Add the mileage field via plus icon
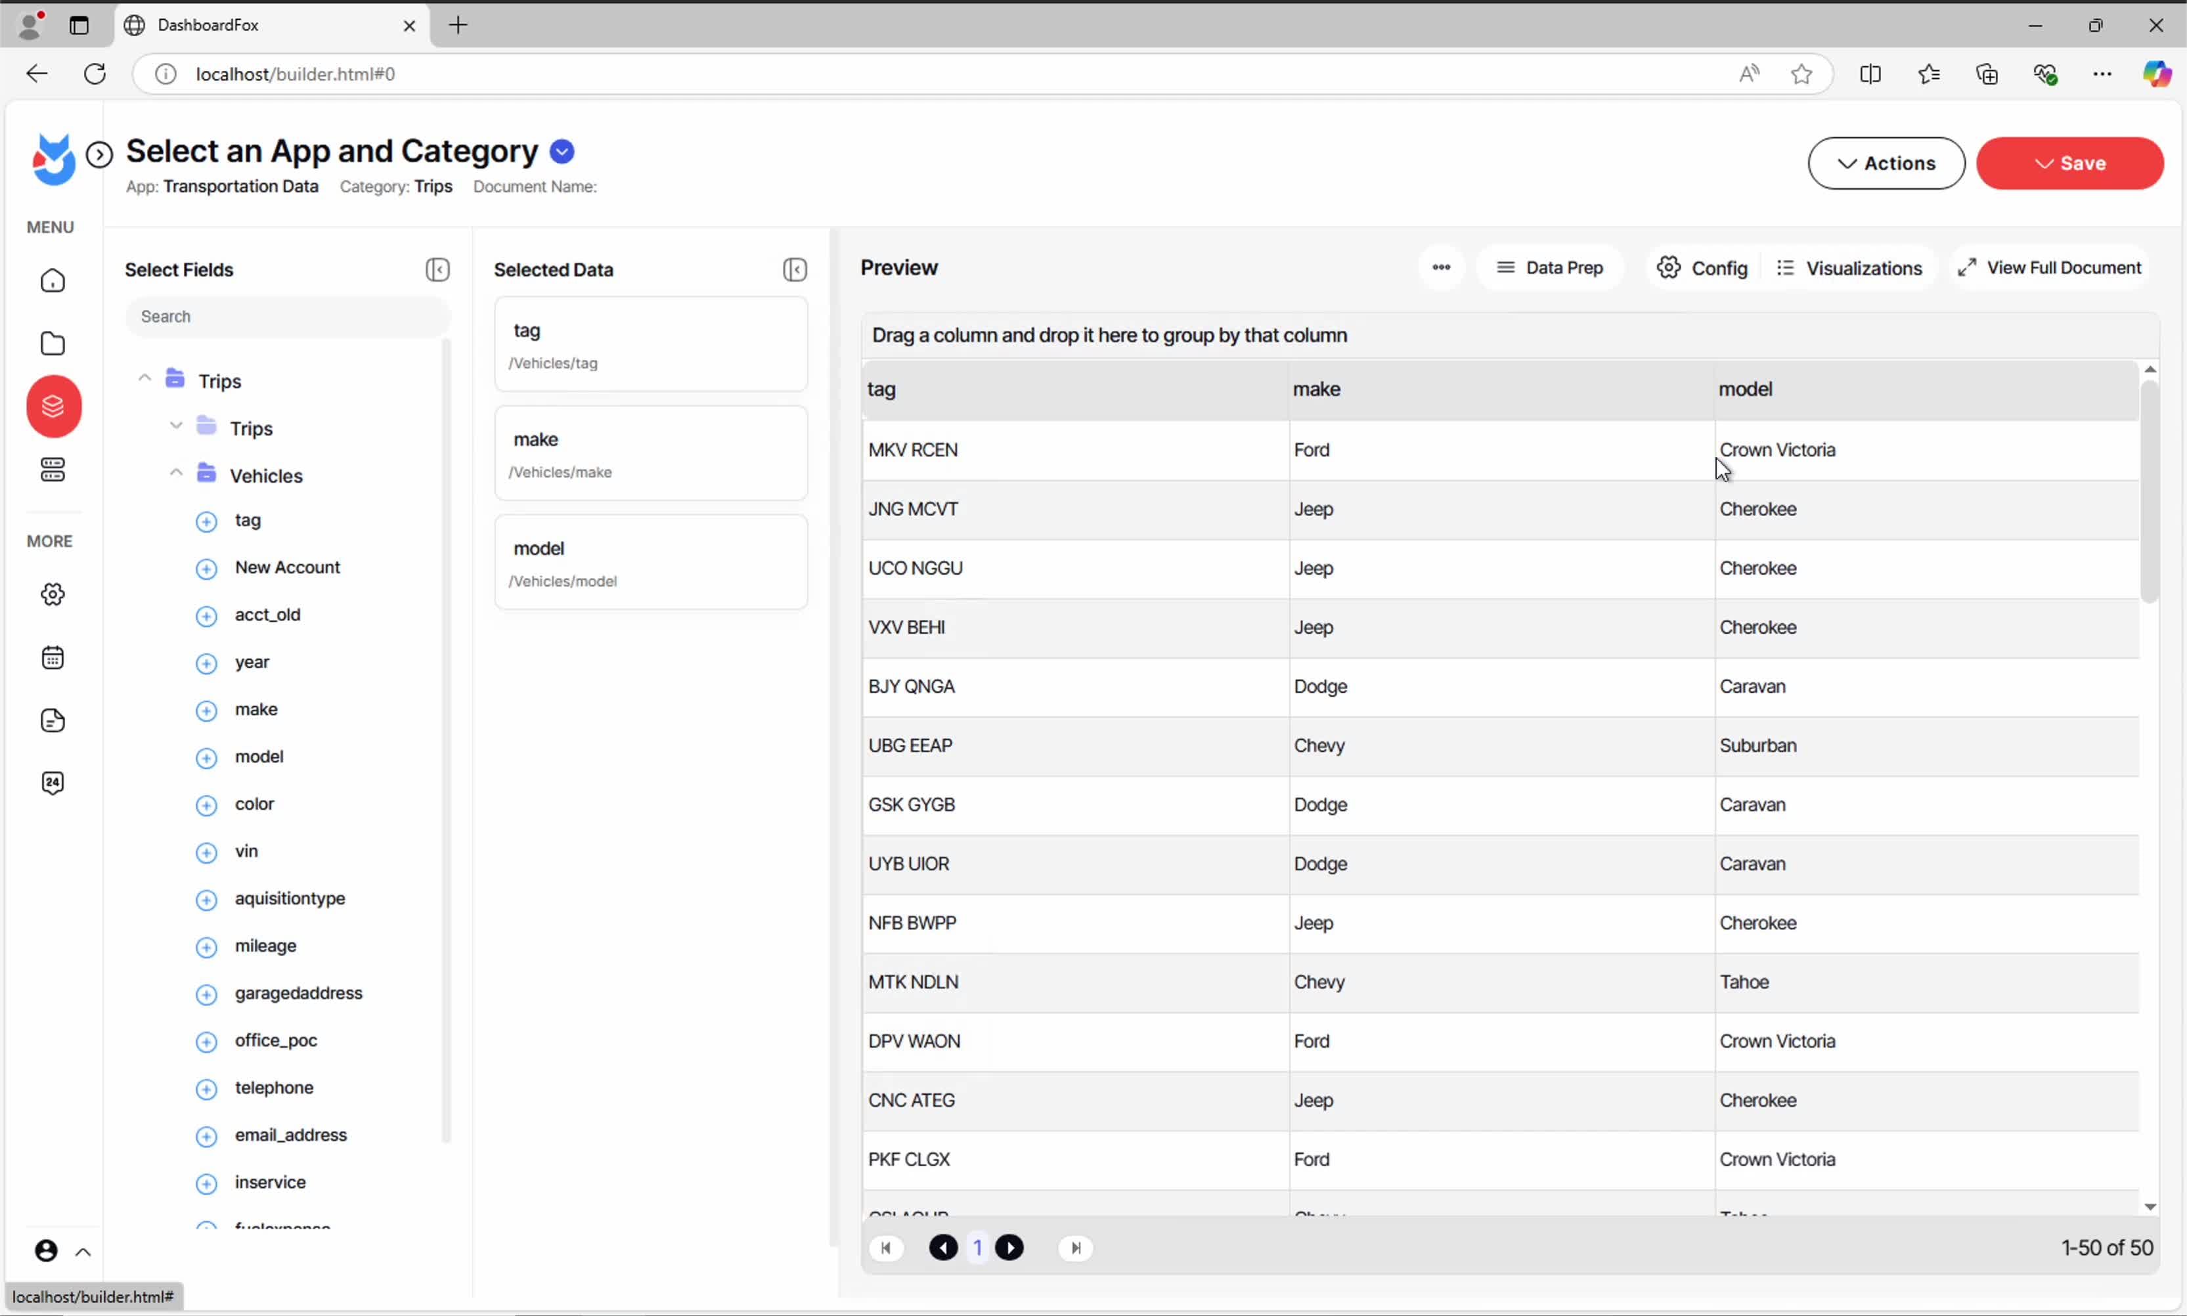 point(206,947)
